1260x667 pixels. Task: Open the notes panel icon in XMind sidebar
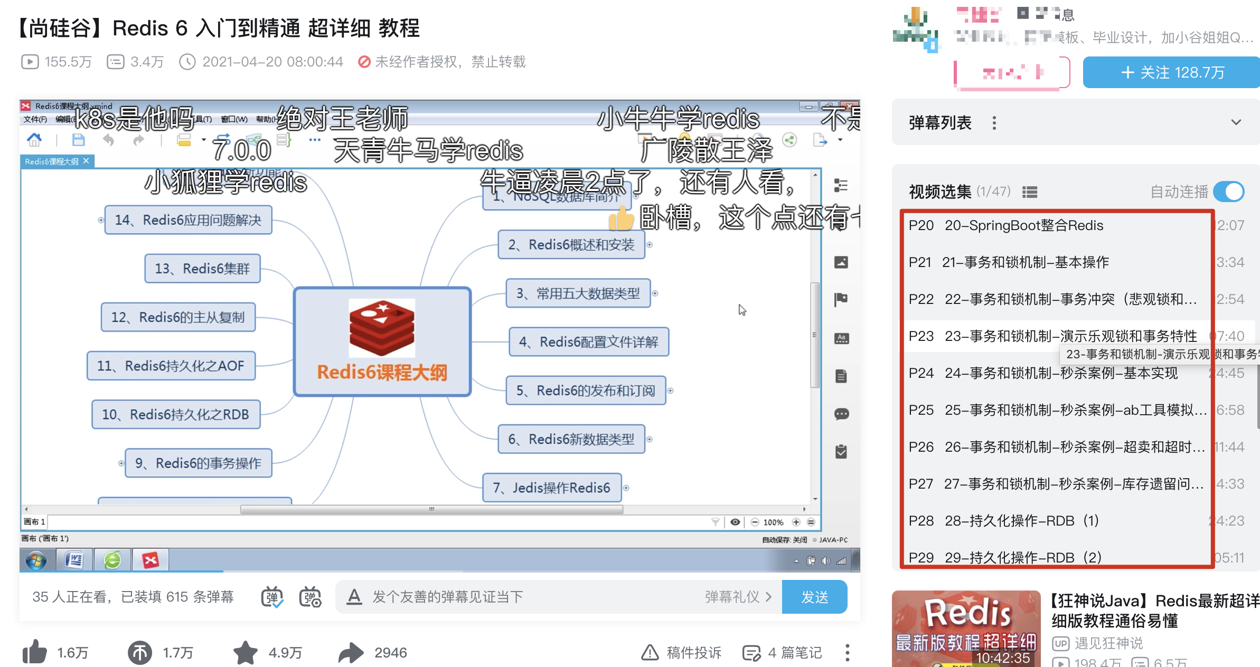(842, 377)
